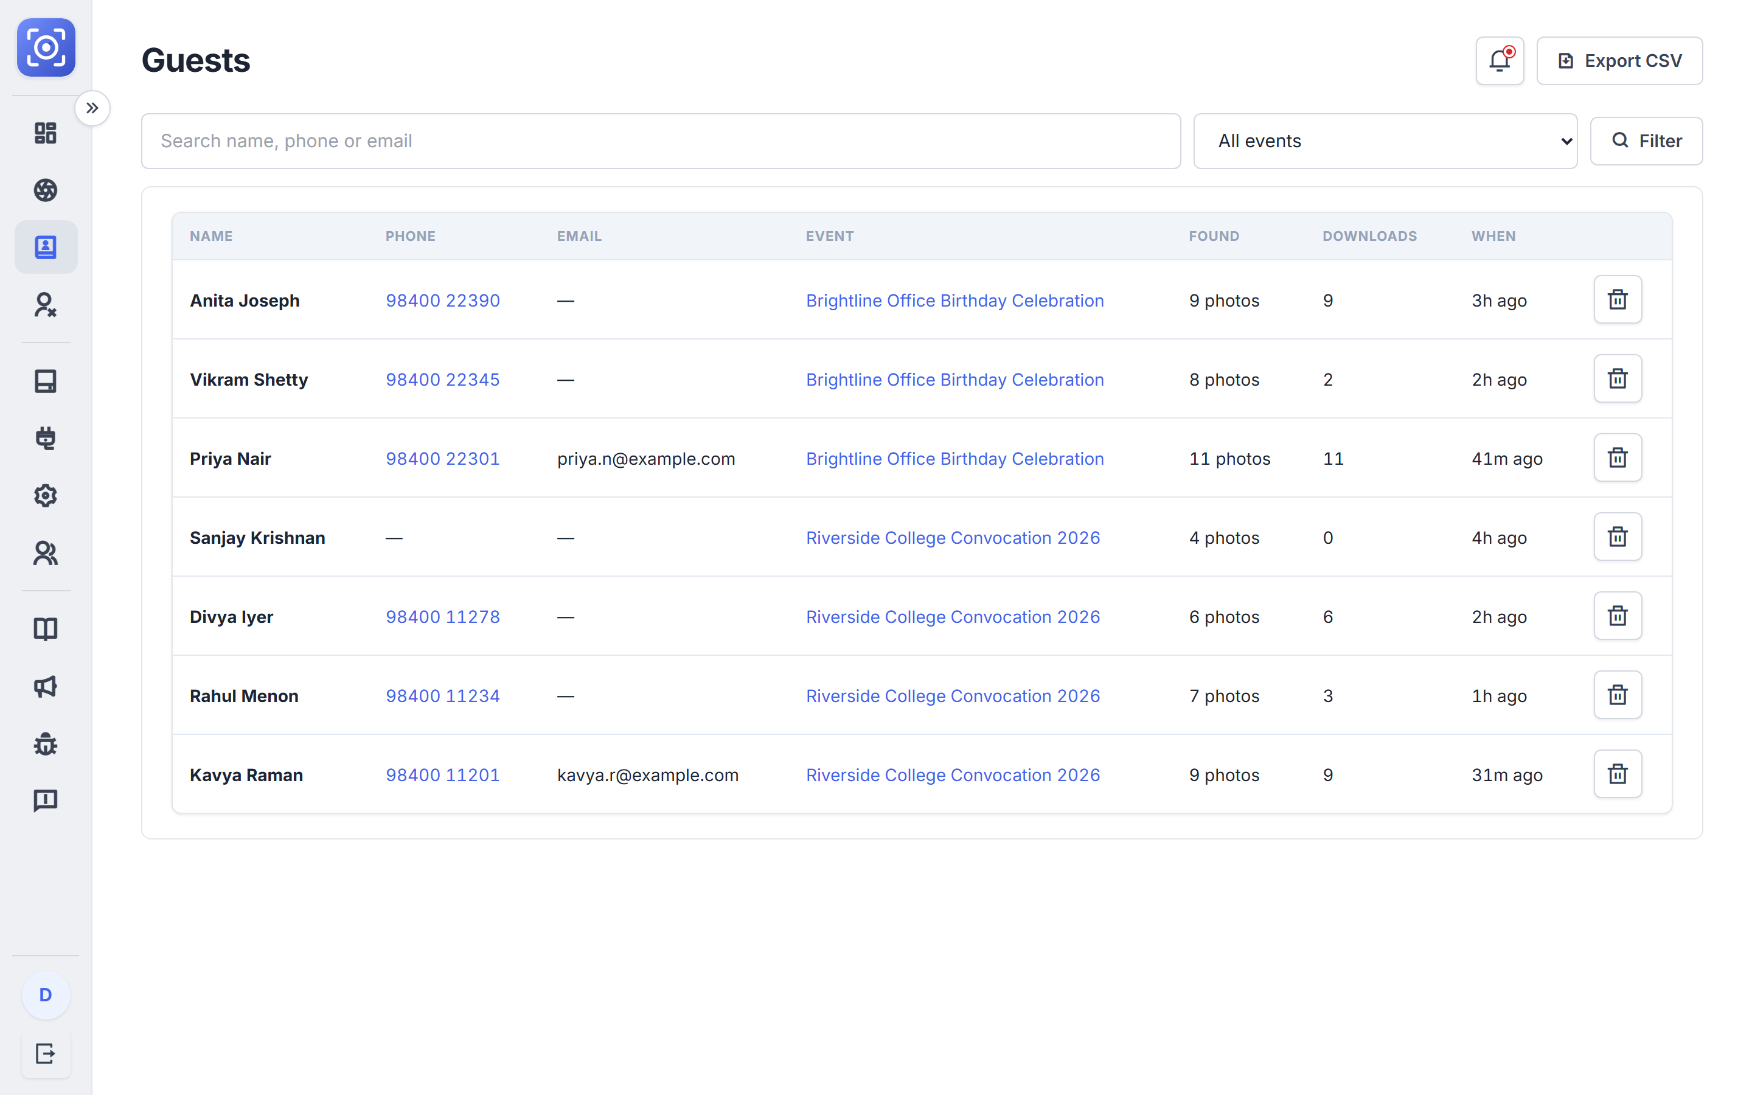Image resolution: width=1752 pixels, height=1095 pixels.
Task: Open the dashboard grid icon in sidebar
Action: pos(46,133)
